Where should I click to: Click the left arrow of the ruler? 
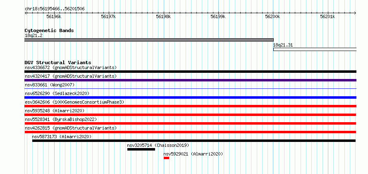tap(26, 13)
